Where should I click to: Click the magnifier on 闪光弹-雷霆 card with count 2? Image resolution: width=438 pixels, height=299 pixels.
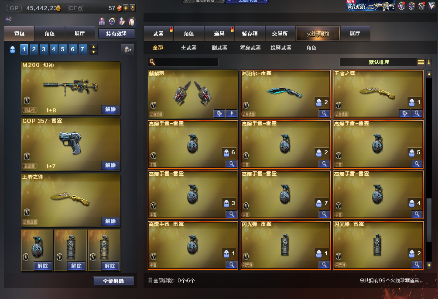pos(417,264)
